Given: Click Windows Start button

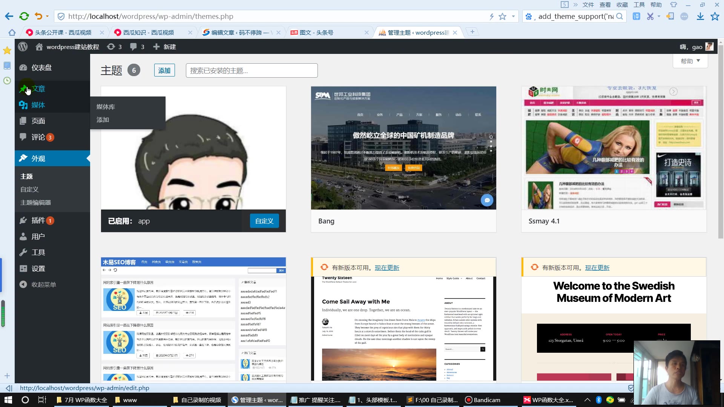Looking at the screenshot, I should 8,400.
